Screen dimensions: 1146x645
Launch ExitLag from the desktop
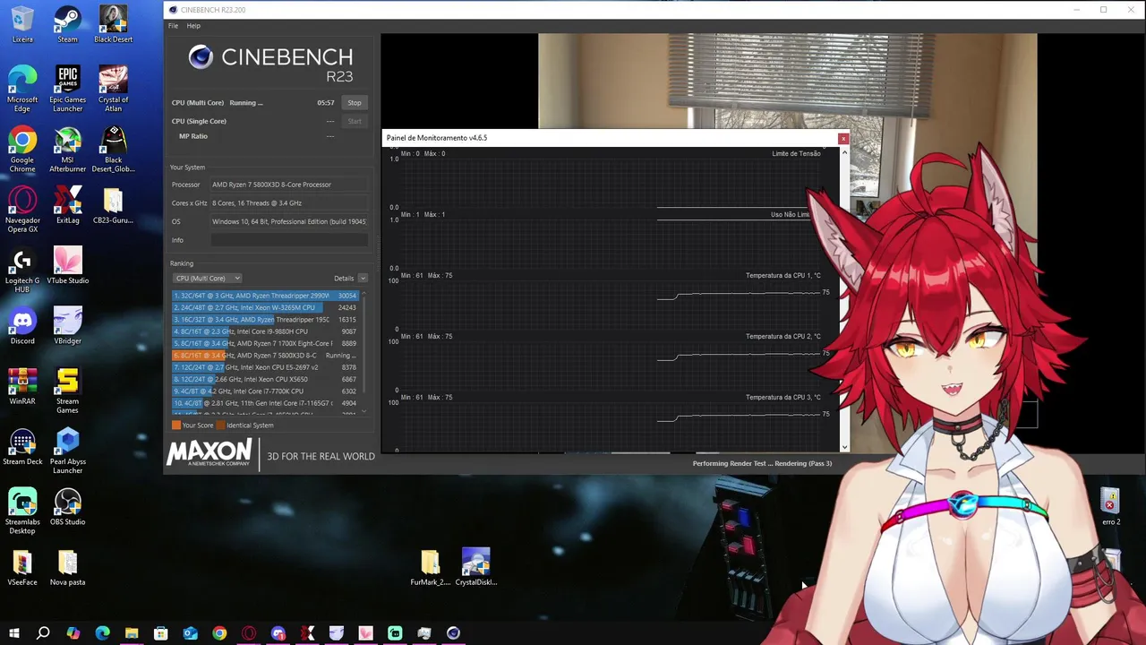[67, 205]
